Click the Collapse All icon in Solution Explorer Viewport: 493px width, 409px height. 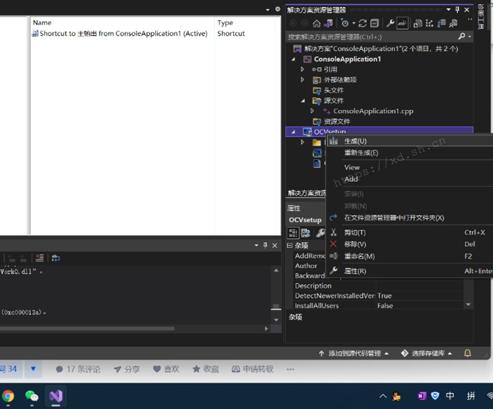point(375,23)
